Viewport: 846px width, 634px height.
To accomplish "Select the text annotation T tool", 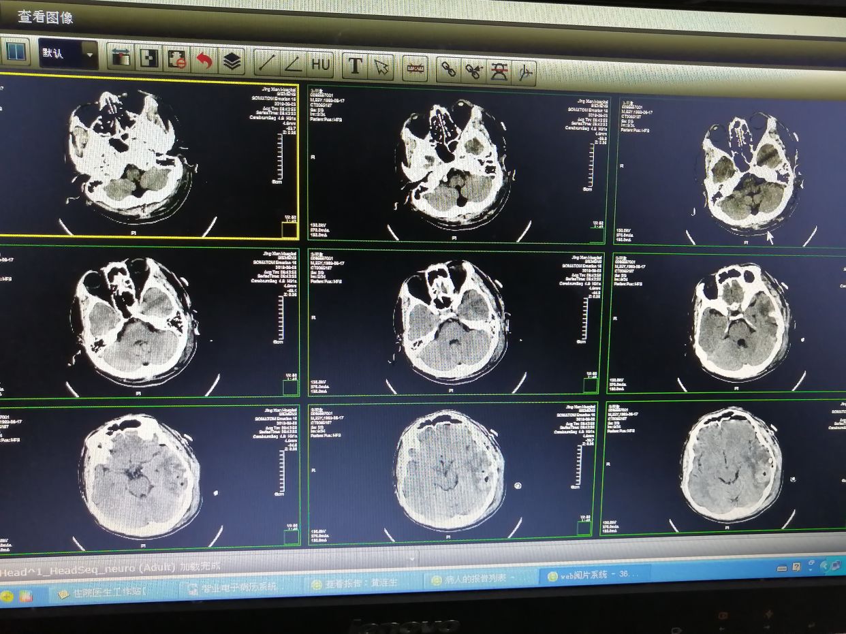I will (355, 65).
